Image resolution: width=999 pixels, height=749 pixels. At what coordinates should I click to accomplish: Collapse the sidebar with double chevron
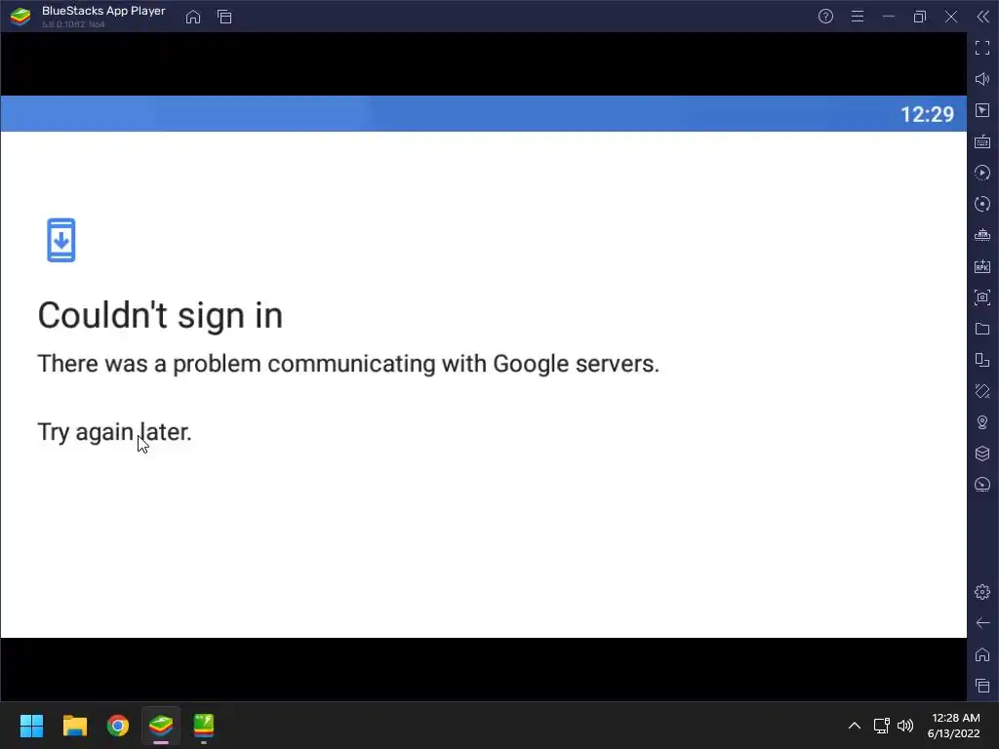[x=983, y=17]
